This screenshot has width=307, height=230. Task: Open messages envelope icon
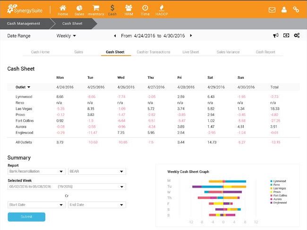click(272, 9)
